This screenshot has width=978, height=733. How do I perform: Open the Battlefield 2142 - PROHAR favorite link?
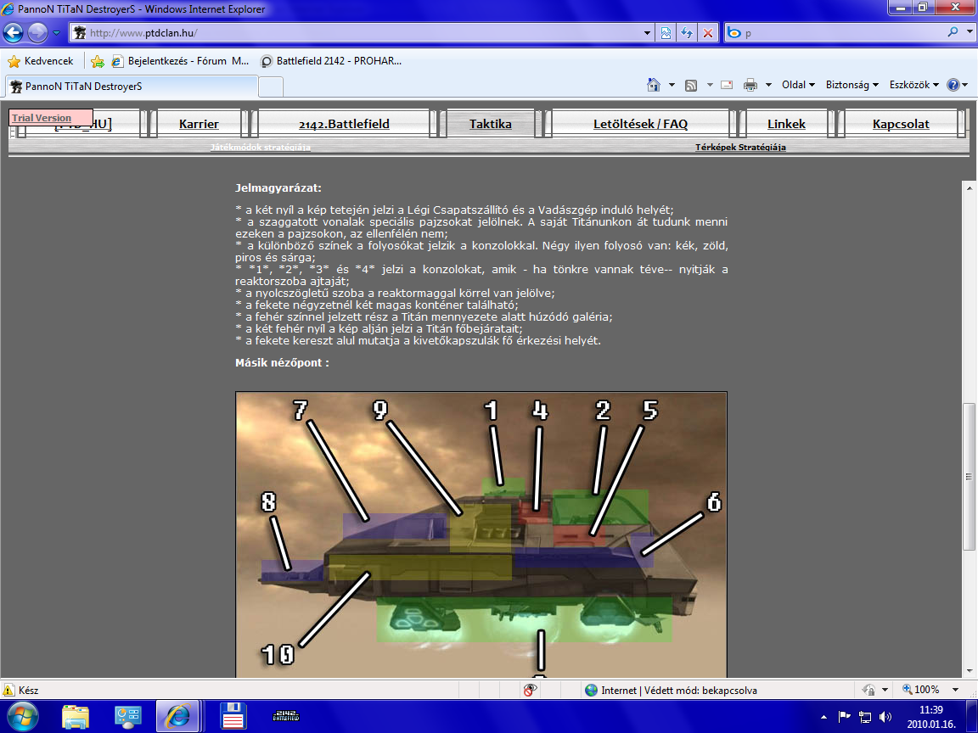[331, 61]
